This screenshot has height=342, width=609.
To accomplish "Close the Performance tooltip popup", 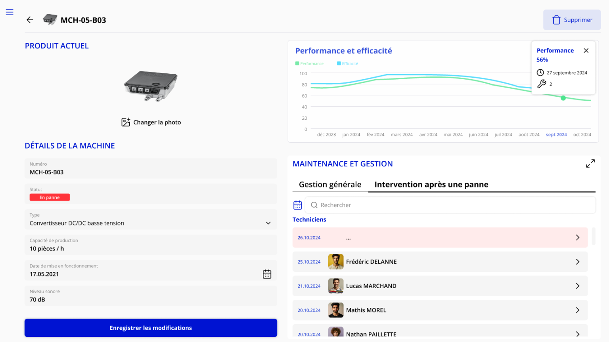I will click(586, 50).
